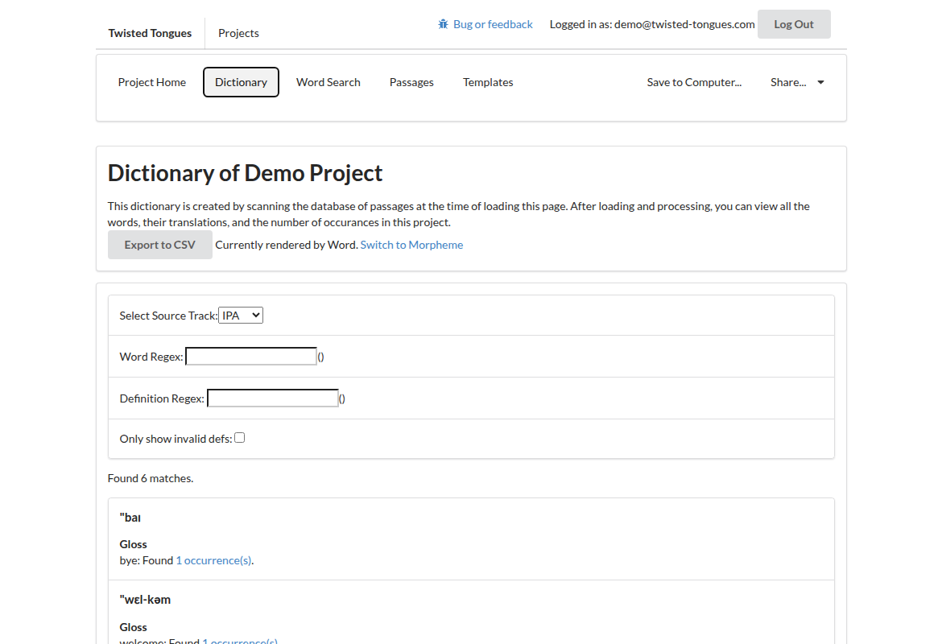The image size is (942, 644).
Task: Open the Templates tab
Action: coord(488,82)
